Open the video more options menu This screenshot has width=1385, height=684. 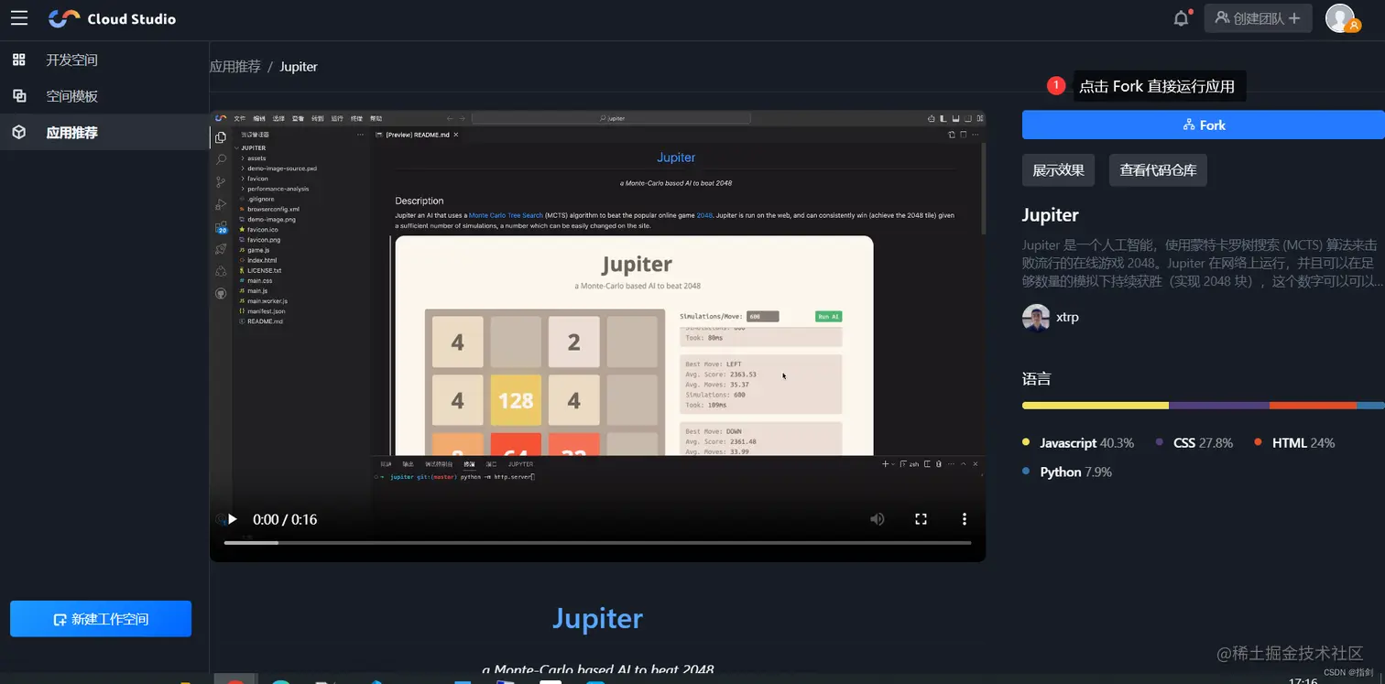(964, 519)
